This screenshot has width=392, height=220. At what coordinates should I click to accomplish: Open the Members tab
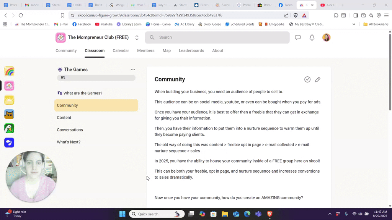pos(146,51)
